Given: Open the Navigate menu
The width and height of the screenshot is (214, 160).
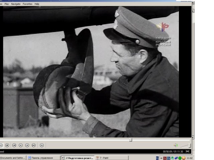Looking at the screenshot, I should coord(16,4).
